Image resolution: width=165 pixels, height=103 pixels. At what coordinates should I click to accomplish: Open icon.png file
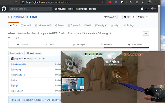17,70
